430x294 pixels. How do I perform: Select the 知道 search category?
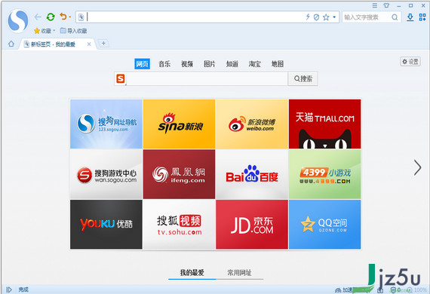232,64
